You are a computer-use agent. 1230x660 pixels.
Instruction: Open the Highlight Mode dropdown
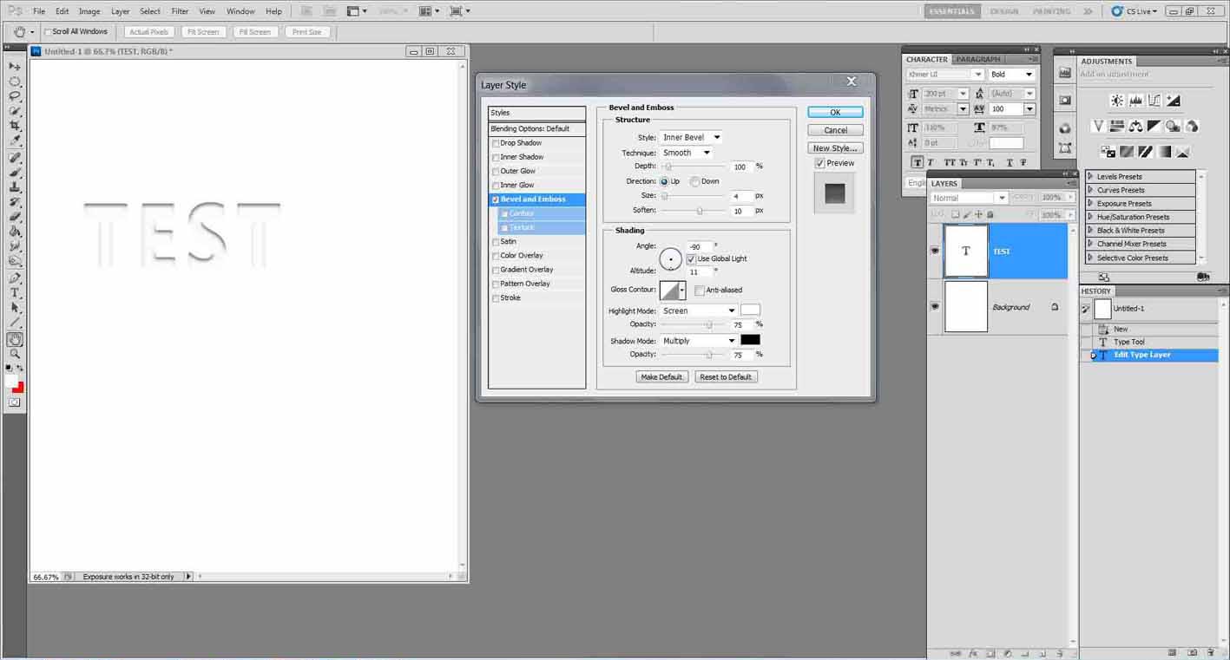point(699,310)
